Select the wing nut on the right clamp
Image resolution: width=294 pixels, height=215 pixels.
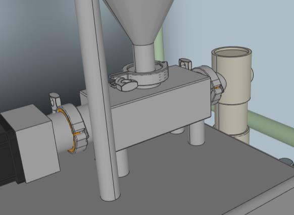(185, 64)
